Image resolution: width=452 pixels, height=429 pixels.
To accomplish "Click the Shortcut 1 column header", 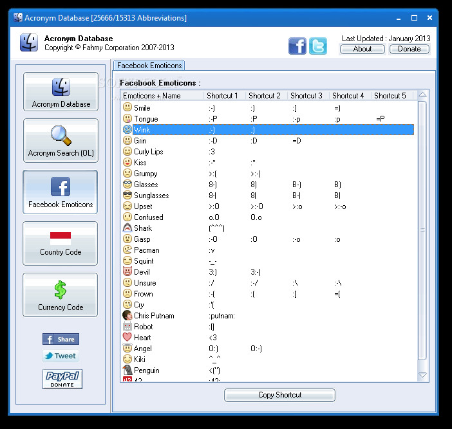I will point(225,96).
